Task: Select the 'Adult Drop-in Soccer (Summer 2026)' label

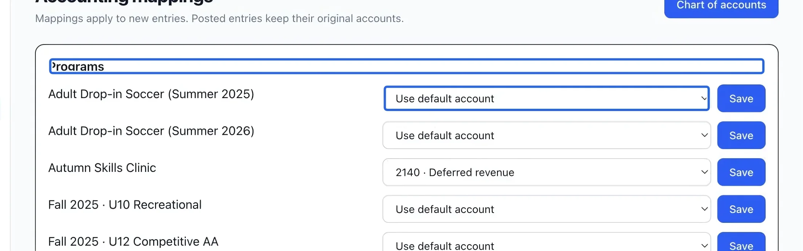Action: 151,131
